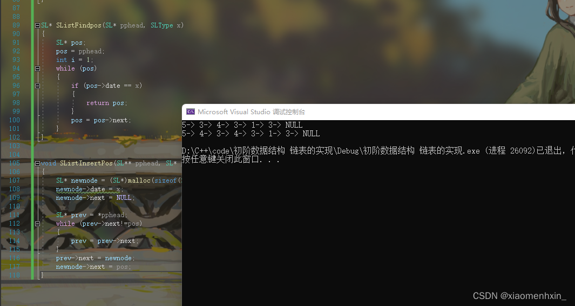Image resolution: width=575 pixels, height=306 pixels.
Task: Place cursor on 'SL* pos;' line
Action: (x=71, y=43)
